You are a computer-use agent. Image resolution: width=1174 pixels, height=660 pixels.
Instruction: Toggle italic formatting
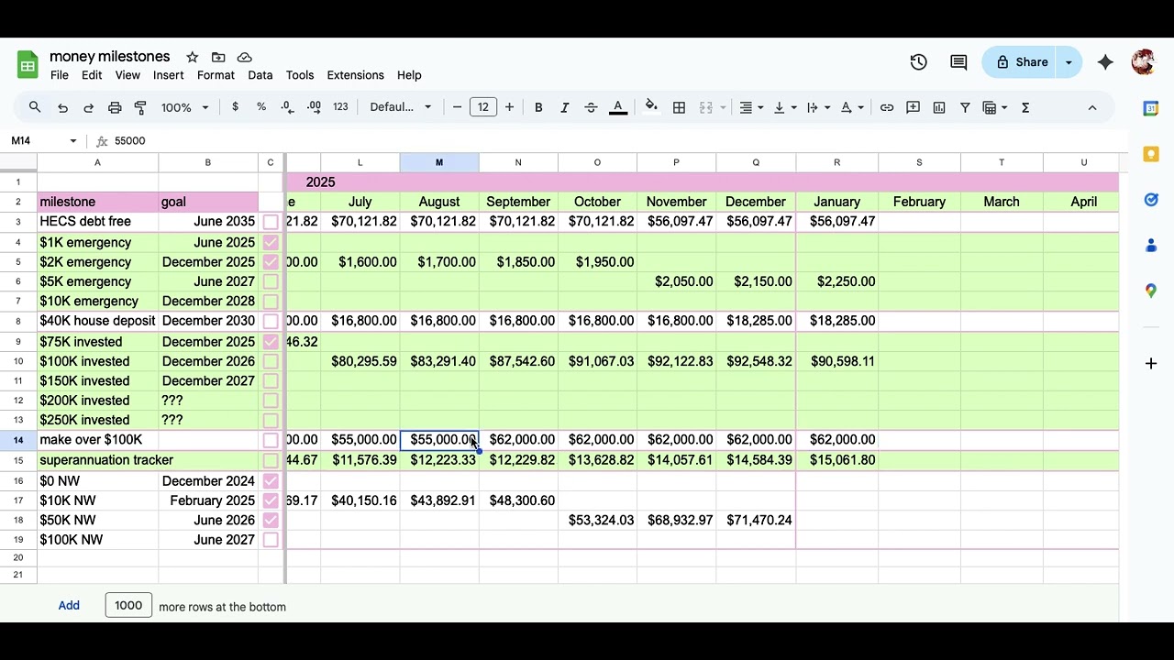point(564,107)
